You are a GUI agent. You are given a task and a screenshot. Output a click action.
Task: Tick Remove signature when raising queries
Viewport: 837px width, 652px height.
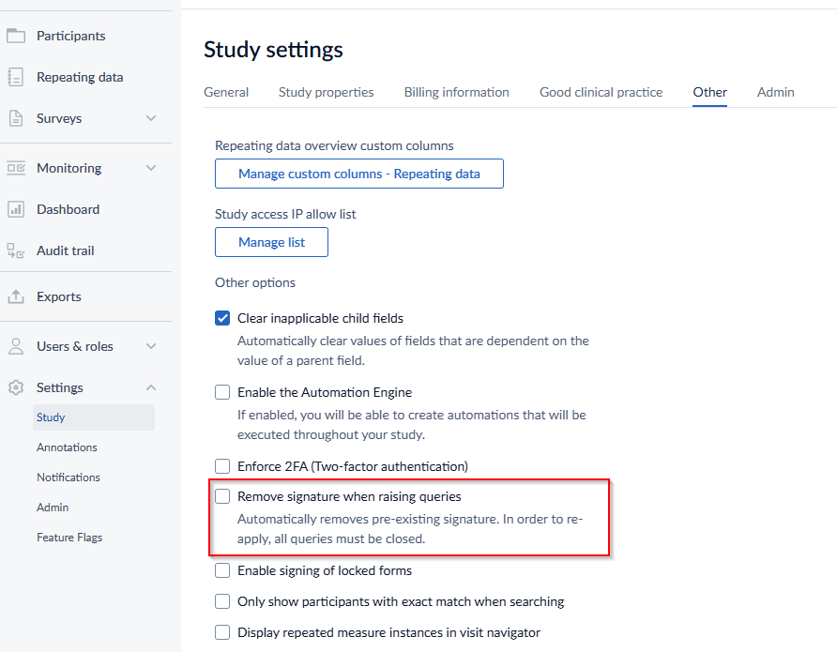click(x=222, y=496)
